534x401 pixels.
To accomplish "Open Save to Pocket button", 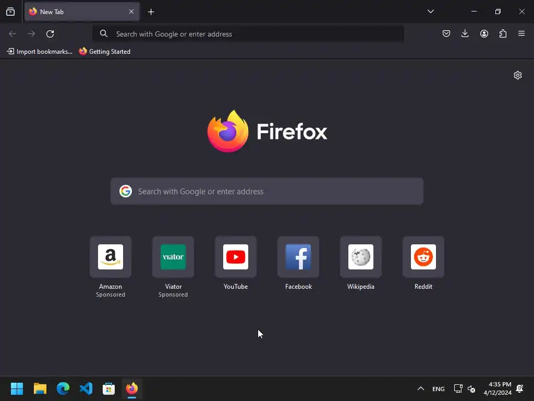I will (x=446, y=33).
